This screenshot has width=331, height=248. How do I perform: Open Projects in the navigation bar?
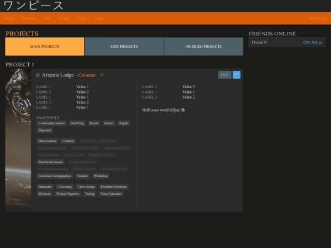pos(28,18)
